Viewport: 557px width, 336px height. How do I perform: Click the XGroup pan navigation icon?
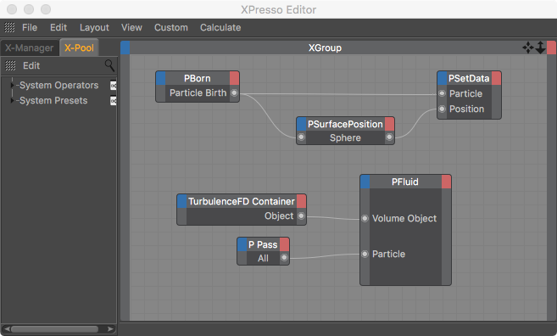pos(528,48)
